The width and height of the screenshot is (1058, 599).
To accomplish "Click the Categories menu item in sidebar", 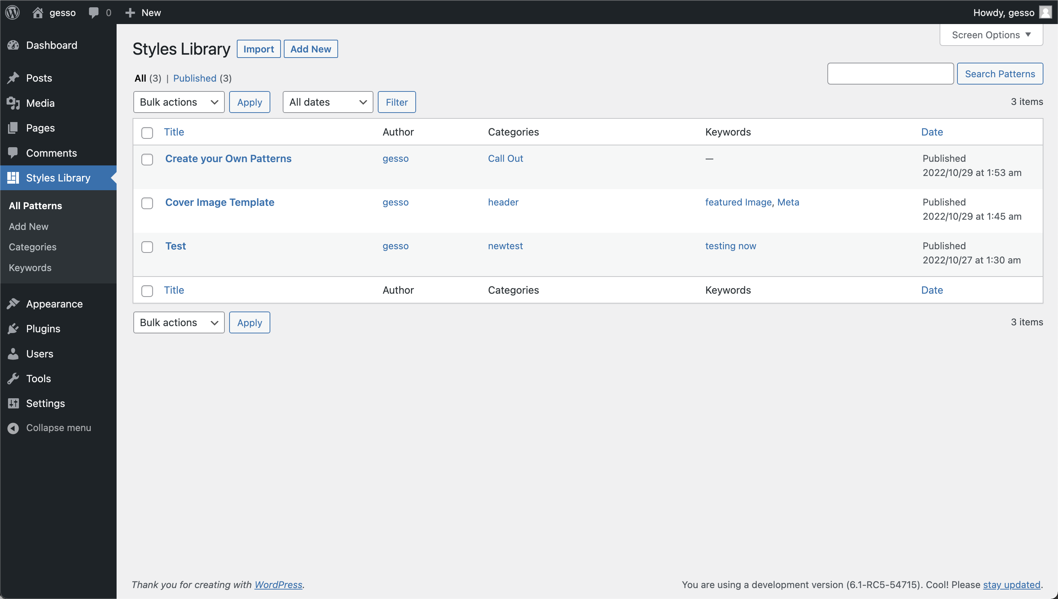I will 32,246.
